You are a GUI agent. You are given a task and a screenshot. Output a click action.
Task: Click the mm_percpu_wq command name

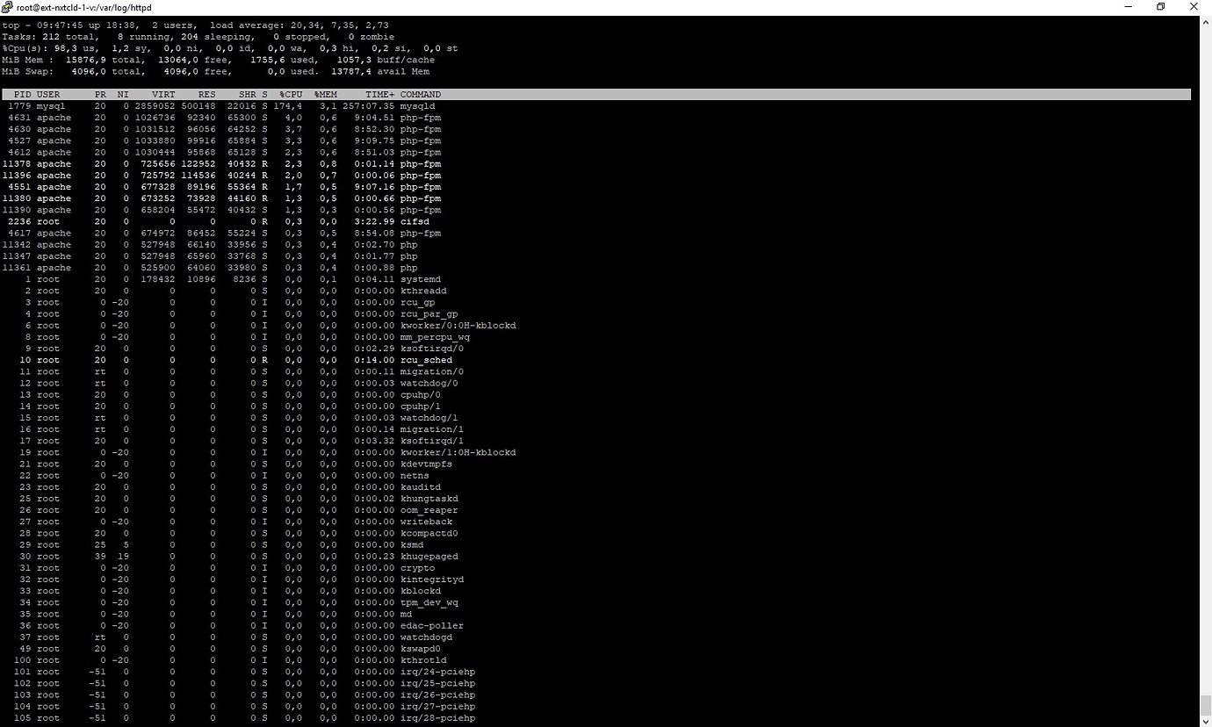tap(435, 336)
